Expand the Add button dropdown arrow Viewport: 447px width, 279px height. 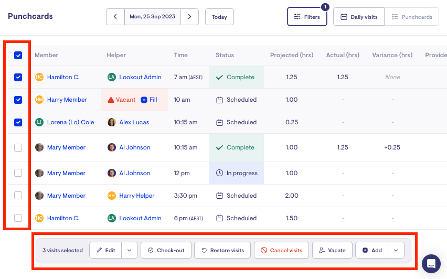[x=396, y=250]
